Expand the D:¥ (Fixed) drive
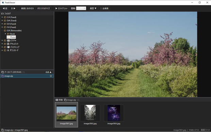This screenshot has width=211, height=132. tap(2, 20)
